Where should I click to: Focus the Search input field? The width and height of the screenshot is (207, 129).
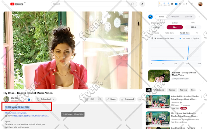89,4
